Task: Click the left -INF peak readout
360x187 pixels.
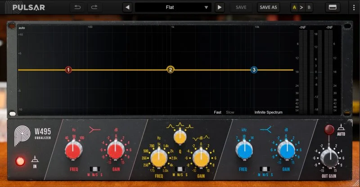Action: click(x=302, y=27)
